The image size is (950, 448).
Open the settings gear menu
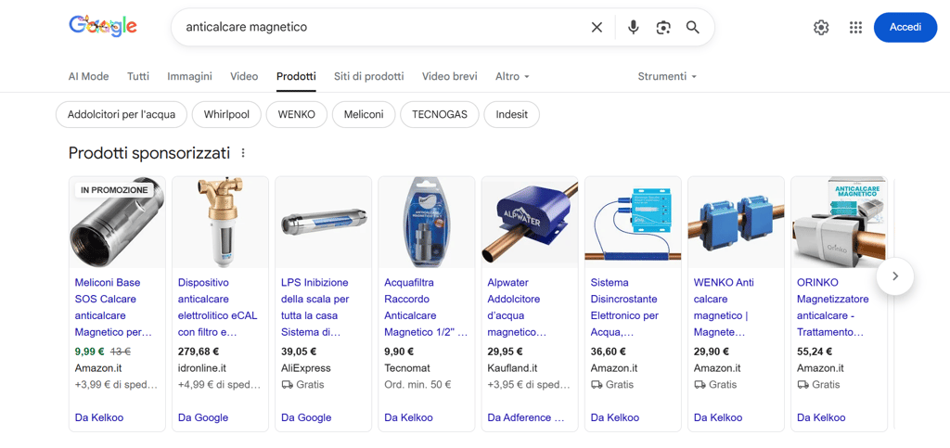821,28
